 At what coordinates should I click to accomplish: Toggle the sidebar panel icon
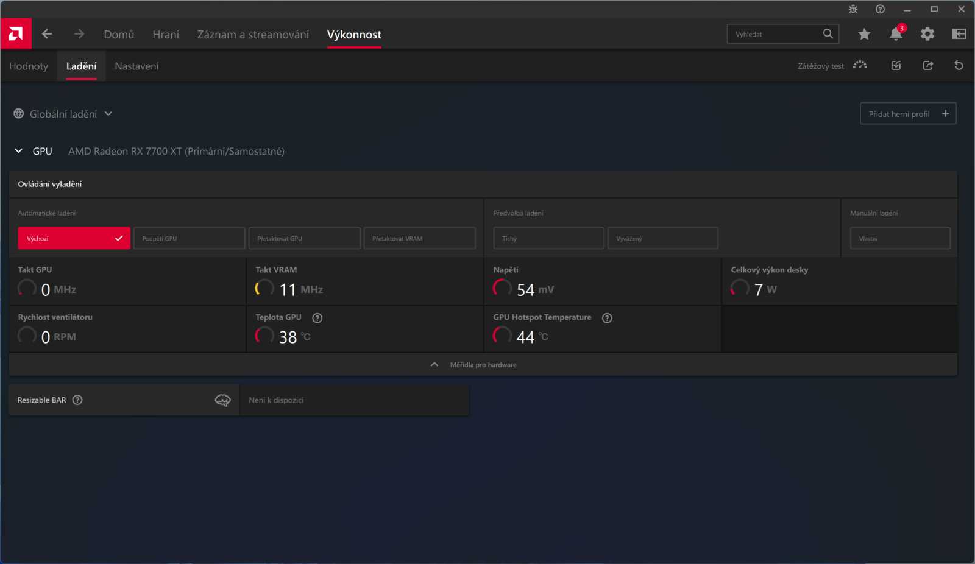coord(959,34)
